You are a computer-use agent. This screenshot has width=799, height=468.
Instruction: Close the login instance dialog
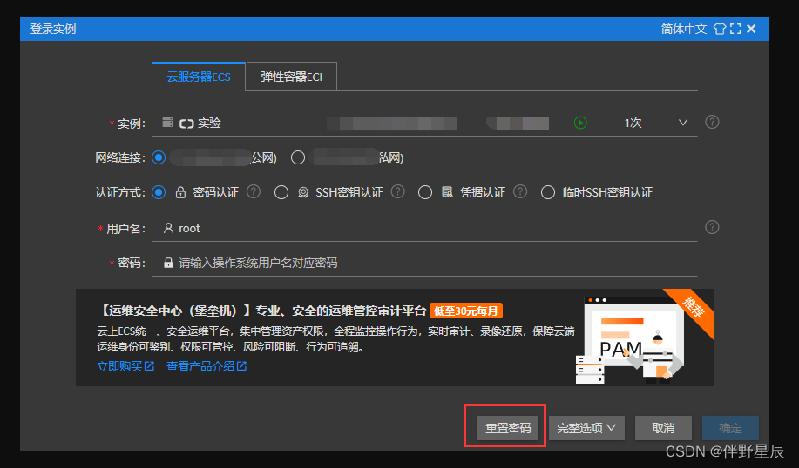tap(751, 29)
